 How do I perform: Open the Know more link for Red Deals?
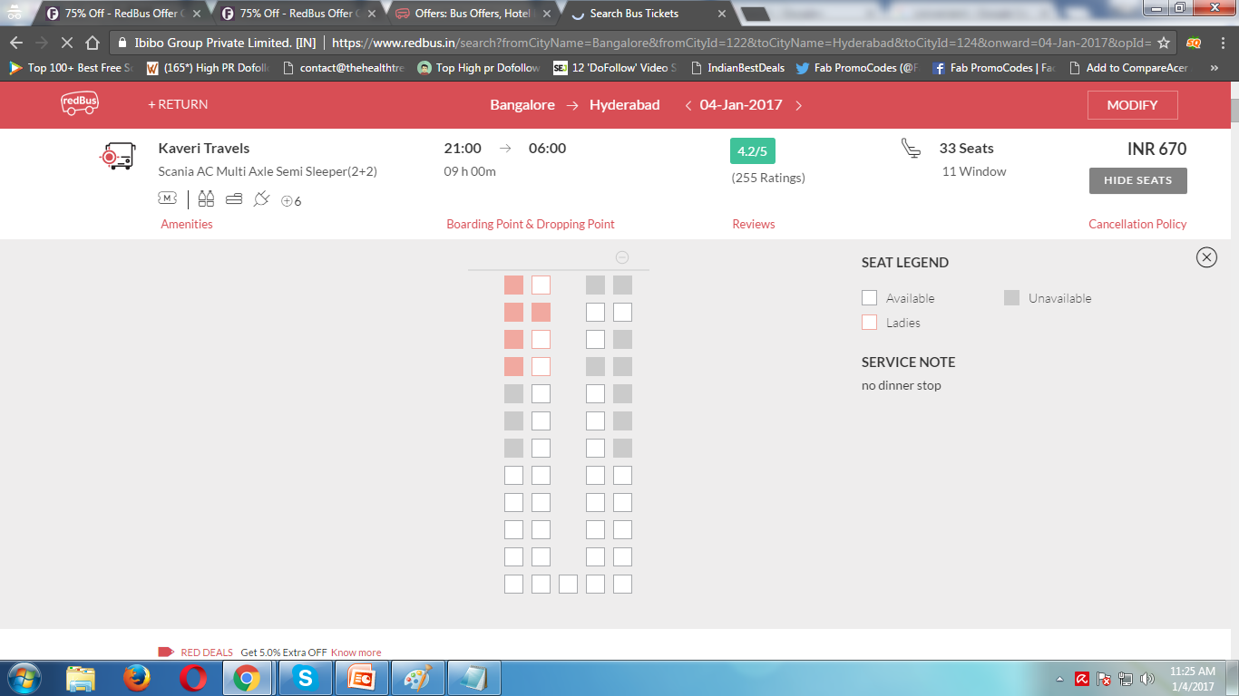[x=356, y=652]
